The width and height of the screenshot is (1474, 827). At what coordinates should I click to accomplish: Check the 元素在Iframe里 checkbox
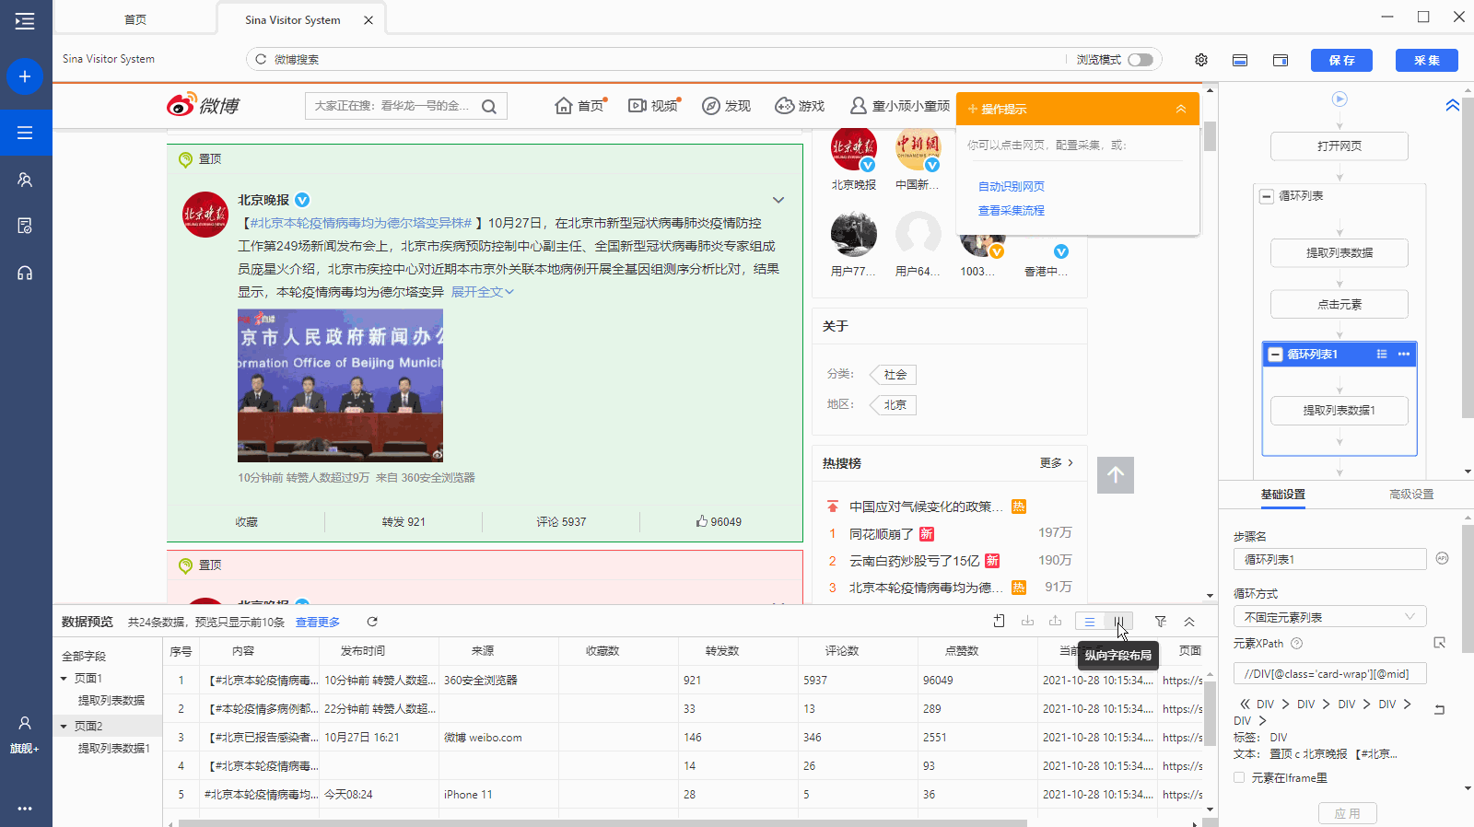coord(1239,778)
